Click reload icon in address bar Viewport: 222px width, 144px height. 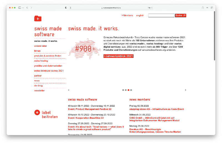point(152,8)
